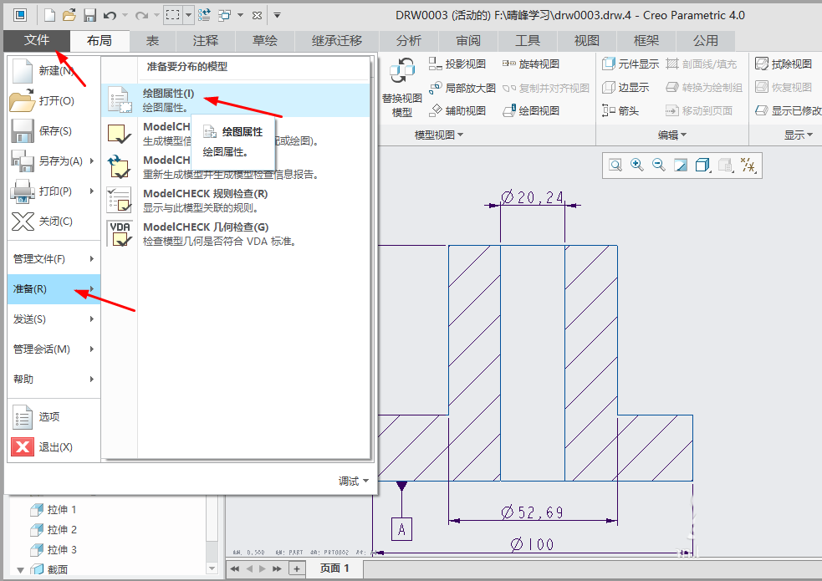Expand 发送(S) submenu
Screen dimensions: 822x581
[x=54, y=319]
